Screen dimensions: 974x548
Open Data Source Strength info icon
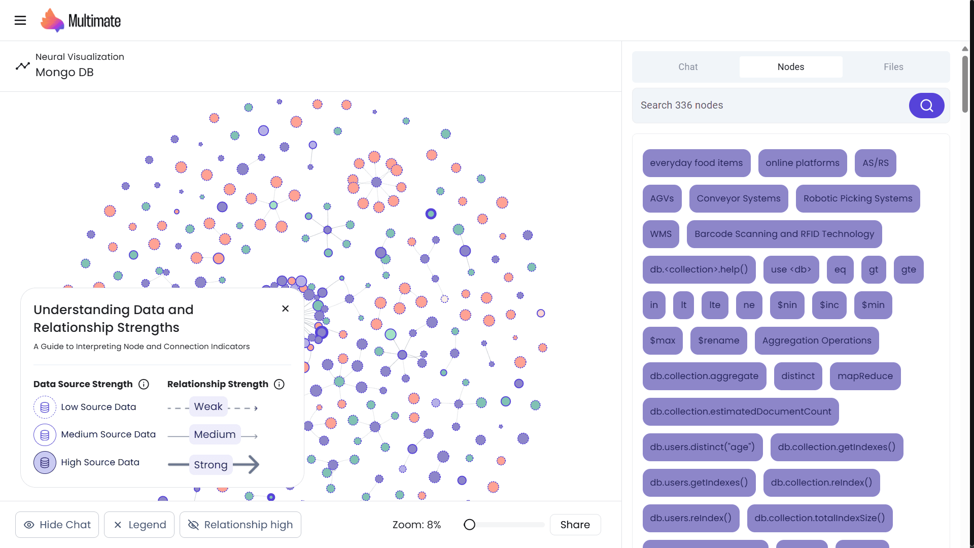(x=144, y=384)
